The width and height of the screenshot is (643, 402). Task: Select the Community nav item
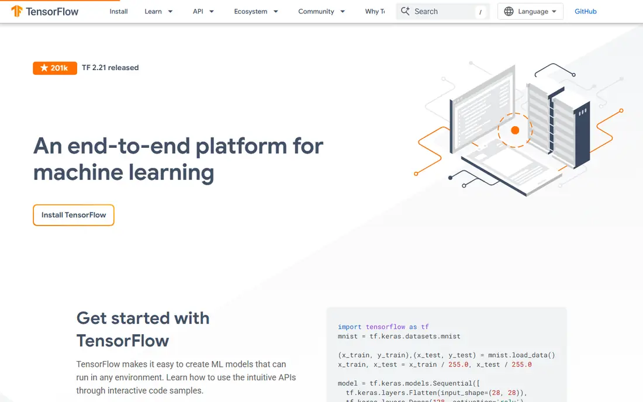tap(316, 12)
